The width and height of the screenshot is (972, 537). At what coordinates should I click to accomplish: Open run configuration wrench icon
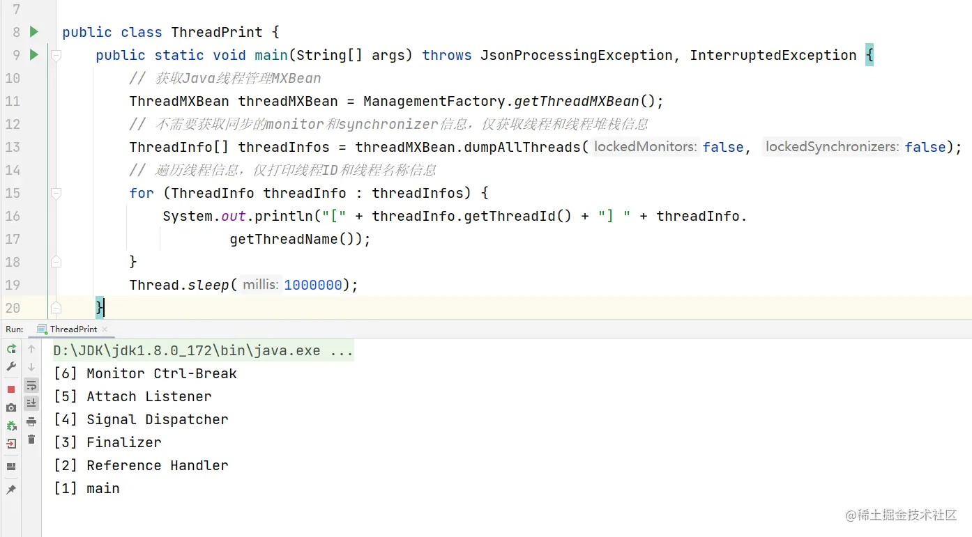11,366
